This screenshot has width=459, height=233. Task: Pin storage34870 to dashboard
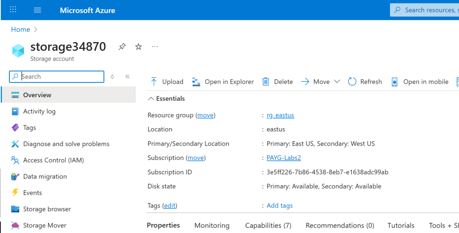pos(122,47)
